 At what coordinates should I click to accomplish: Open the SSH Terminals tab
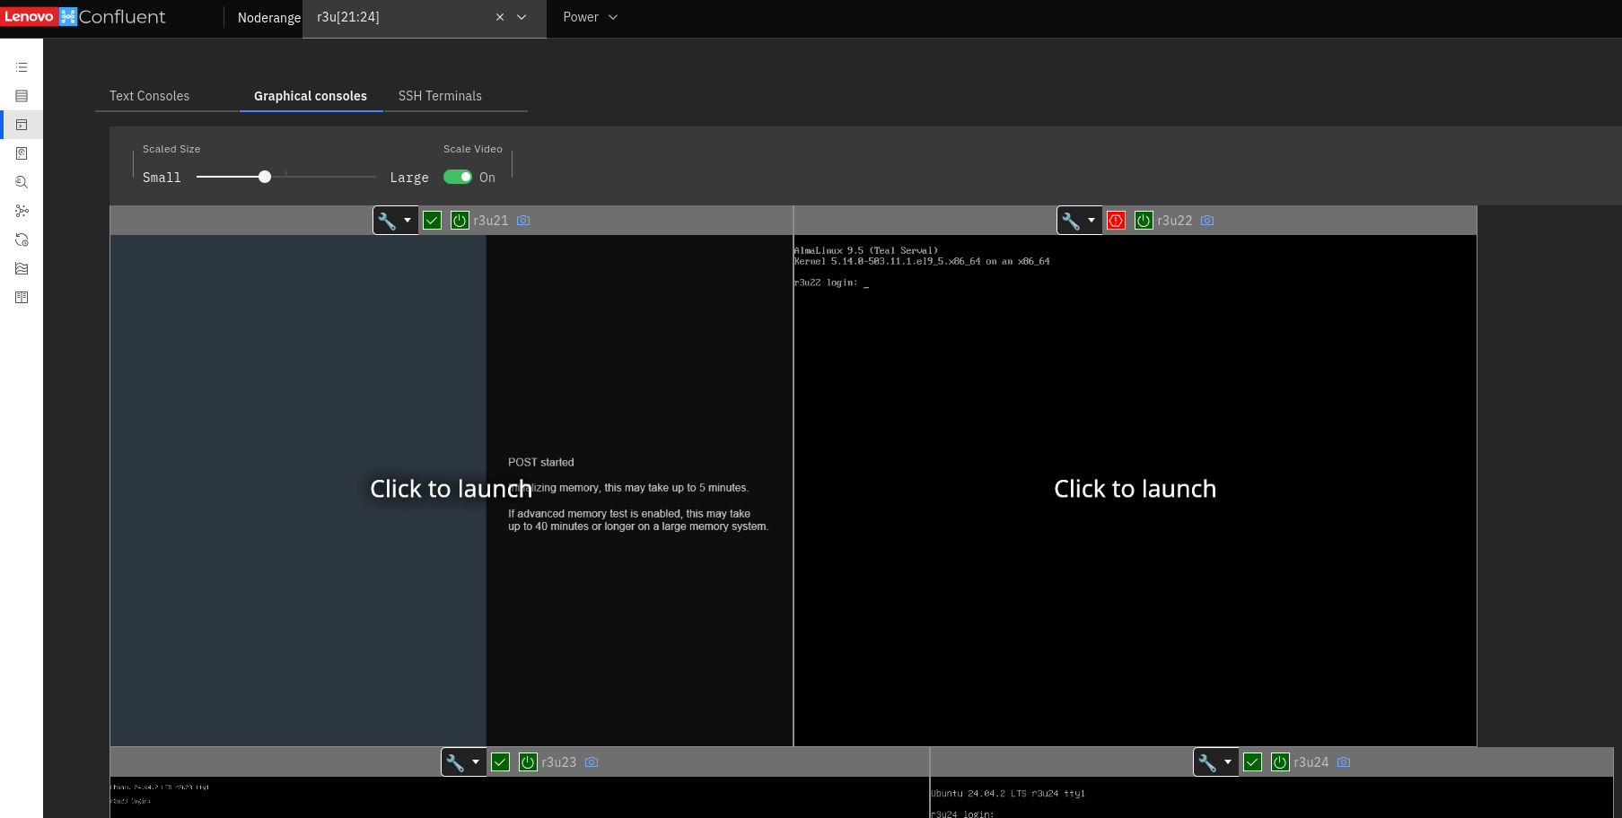pyautogui.click(x=440, y=96)
